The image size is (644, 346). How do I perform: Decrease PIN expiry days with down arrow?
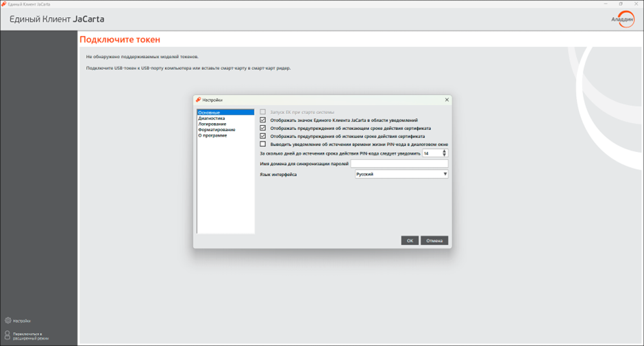445,155
